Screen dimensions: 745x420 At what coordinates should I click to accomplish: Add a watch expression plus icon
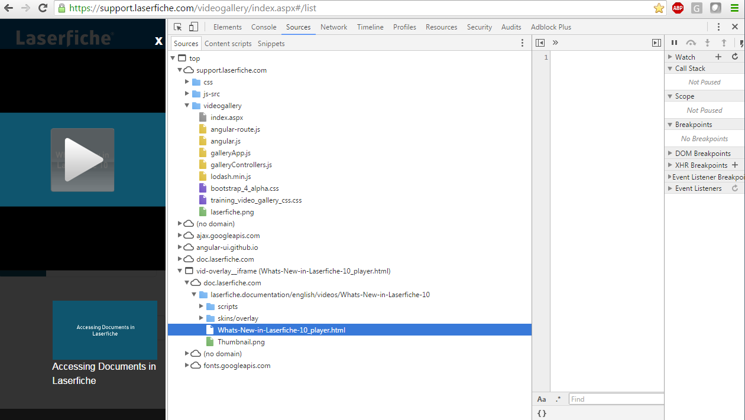tap(718, 57)
